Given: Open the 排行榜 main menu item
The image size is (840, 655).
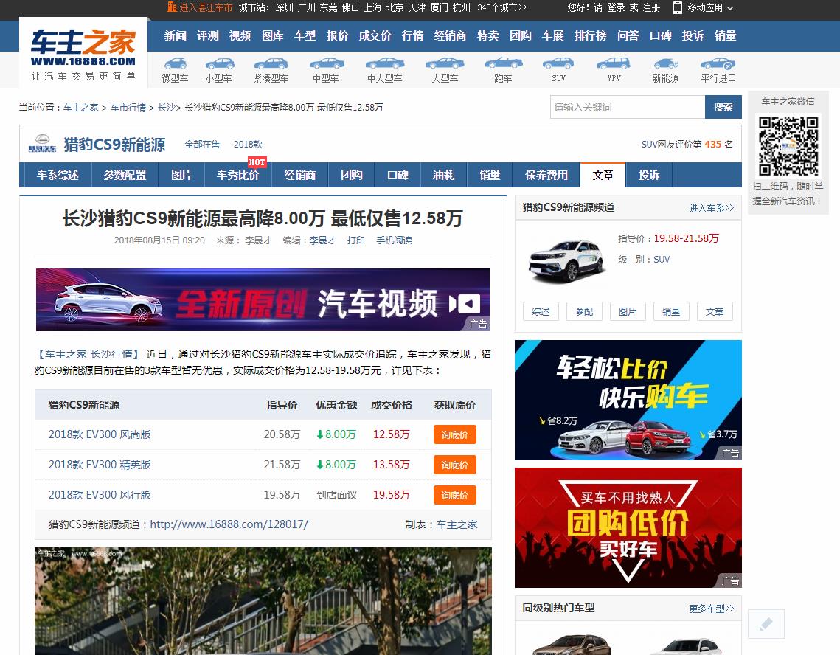Looking at the screenshot, I should tap(590, 35).
